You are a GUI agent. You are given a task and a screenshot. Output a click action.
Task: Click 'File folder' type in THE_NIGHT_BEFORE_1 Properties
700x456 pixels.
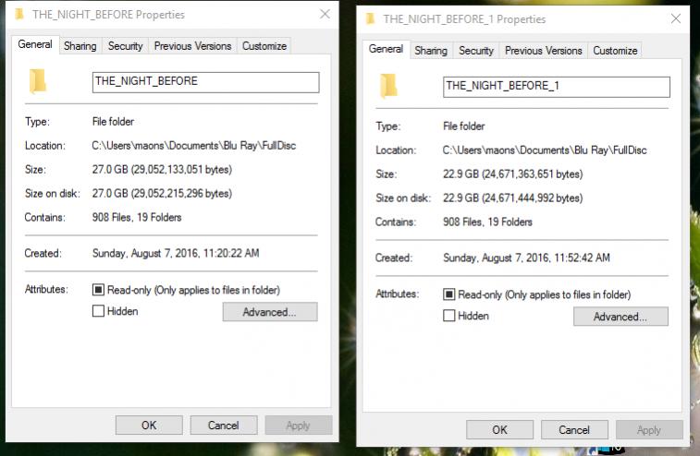(464, 126)
